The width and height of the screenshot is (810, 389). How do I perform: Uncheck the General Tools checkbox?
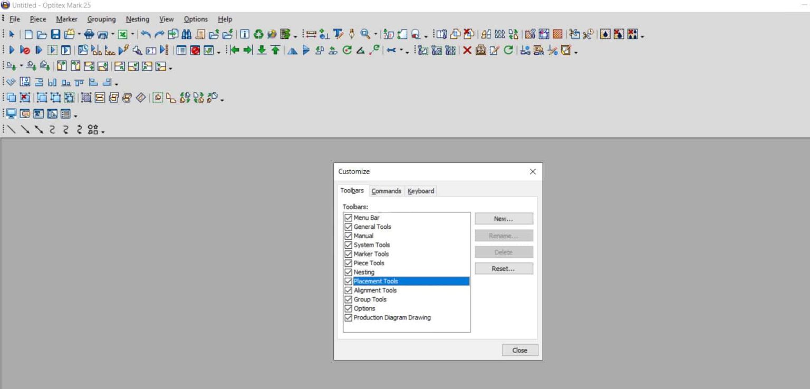coord(348,227)
